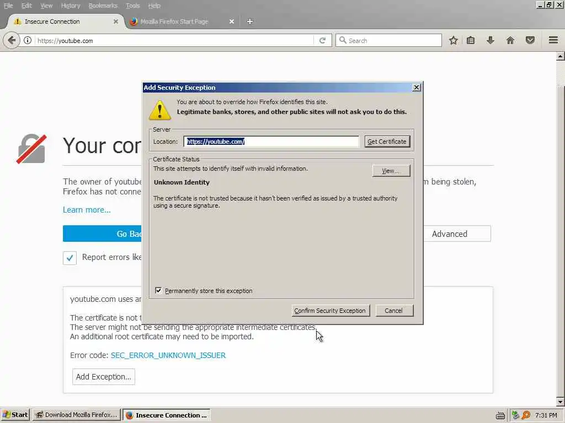
Task: Open the hamburger menu icon
Action: point(553,40)
